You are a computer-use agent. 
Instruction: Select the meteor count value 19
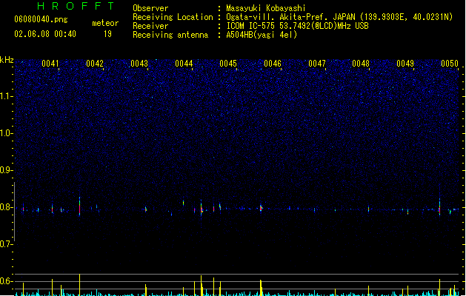click(107, 34)
